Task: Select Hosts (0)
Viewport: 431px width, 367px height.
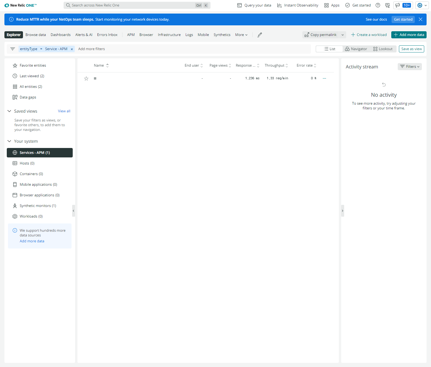Action: point(40,163)
